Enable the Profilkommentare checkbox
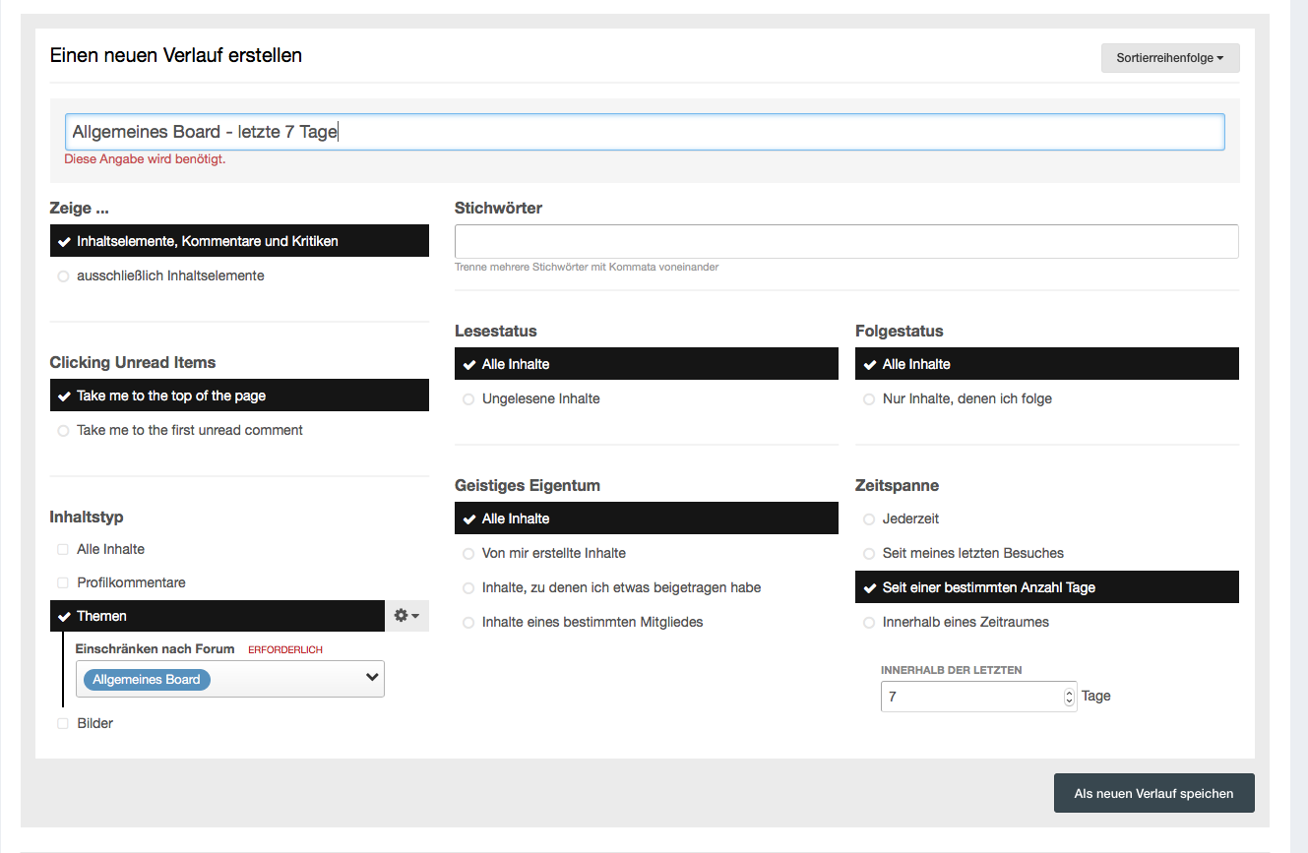Screen dimensions: 1308x853 [64, 583]
